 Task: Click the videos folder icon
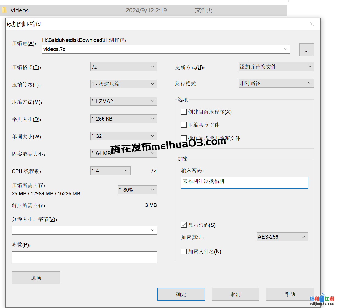pos(4,10)
